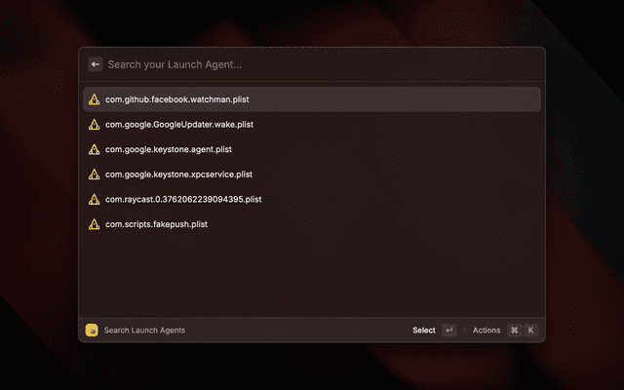
Task: Click the Enter key icon
Action: click(x=448, y=331)
